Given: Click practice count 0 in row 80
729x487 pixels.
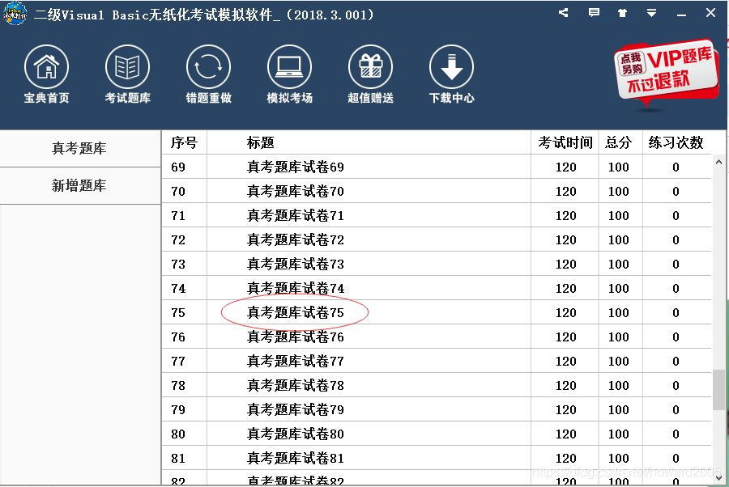Looking at the screenshot, I should 676,434.
